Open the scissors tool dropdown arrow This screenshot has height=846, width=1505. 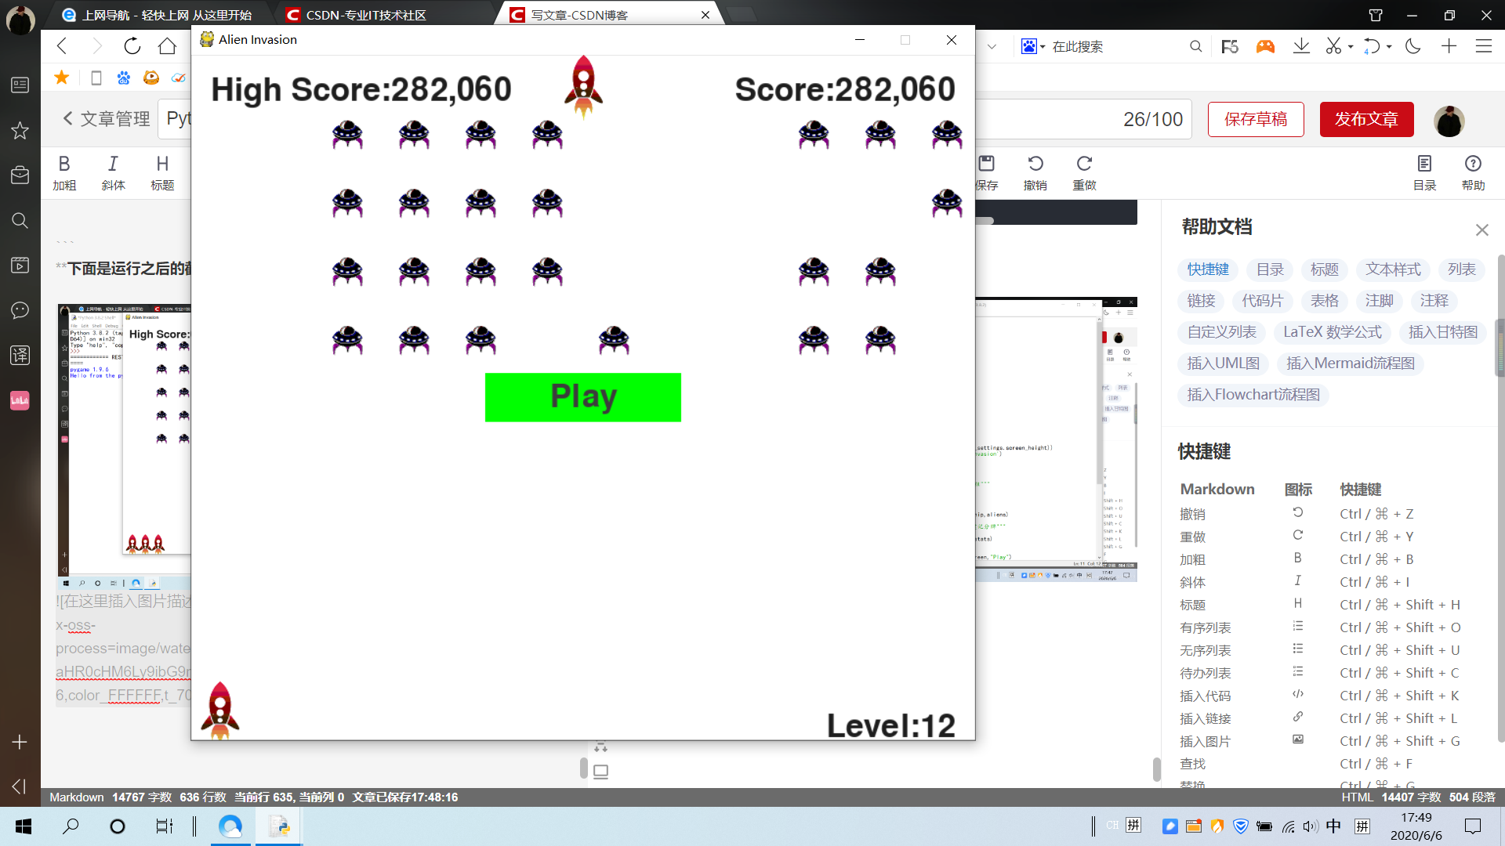coord(1351,47)
